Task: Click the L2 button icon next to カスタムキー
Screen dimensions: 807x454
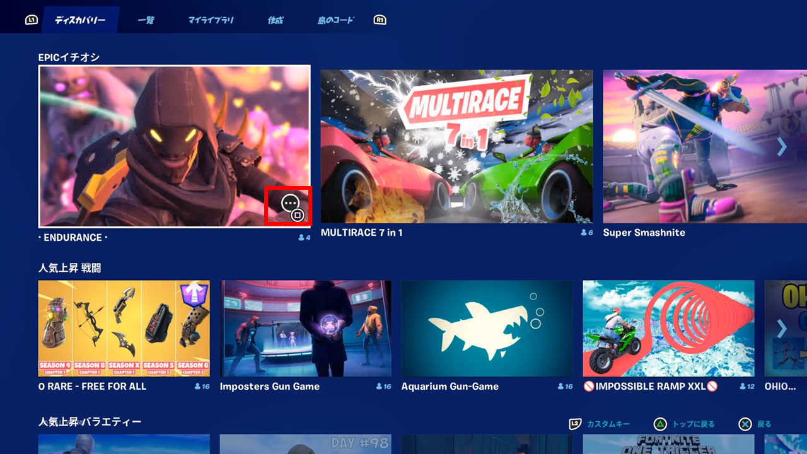Action: tap(575, 424)
